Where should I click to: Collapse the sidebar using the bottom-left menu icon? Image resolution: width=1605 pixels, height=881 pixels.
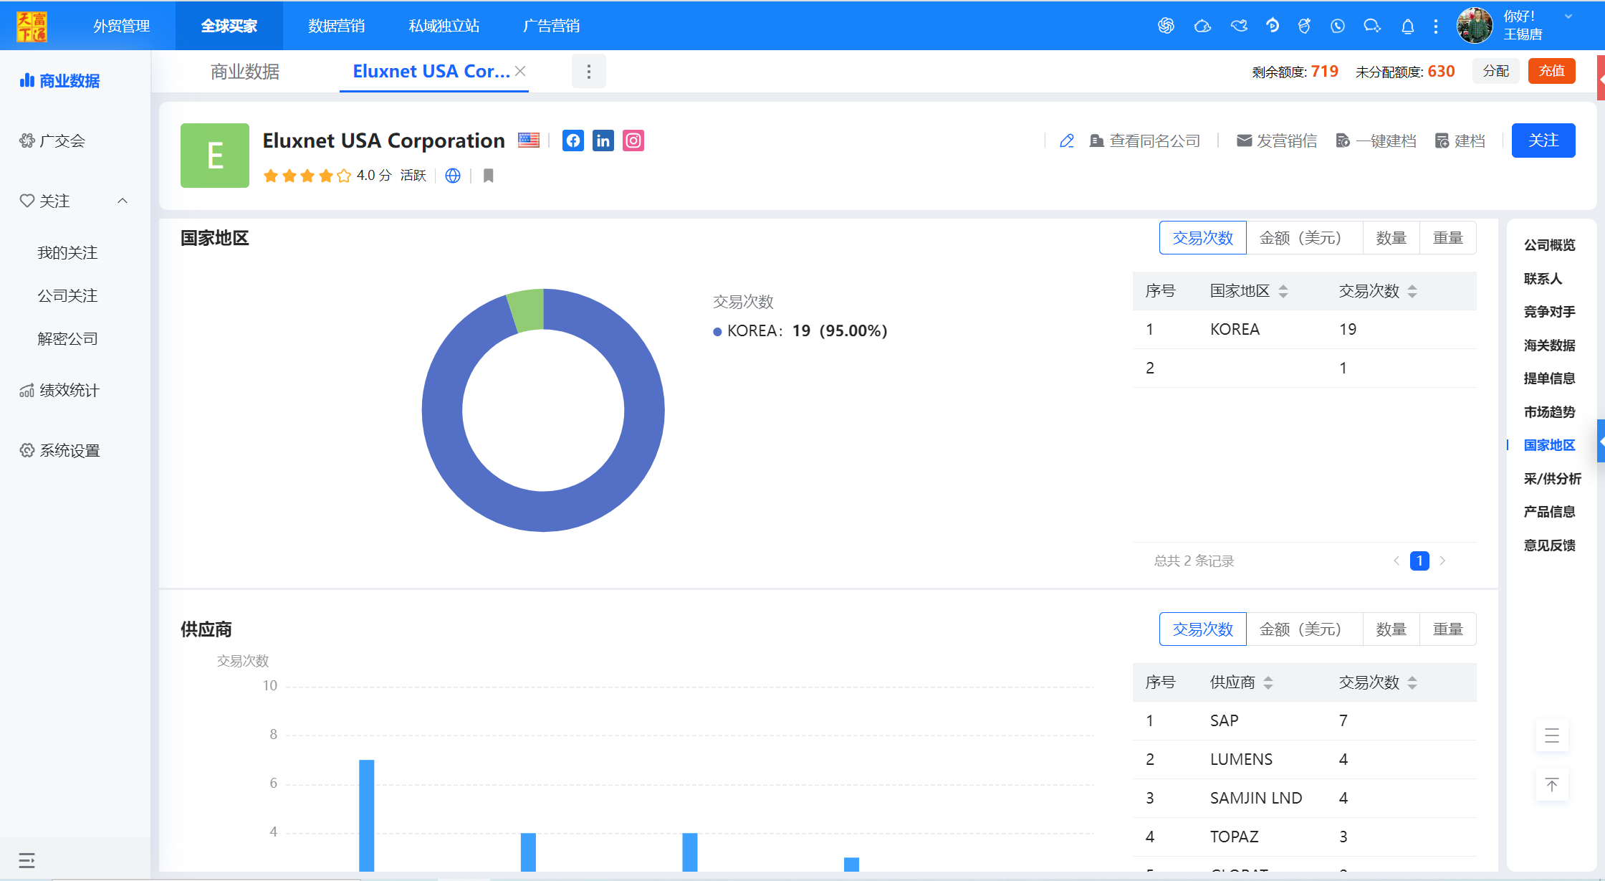pyautogui.click(x=27, y=860)
